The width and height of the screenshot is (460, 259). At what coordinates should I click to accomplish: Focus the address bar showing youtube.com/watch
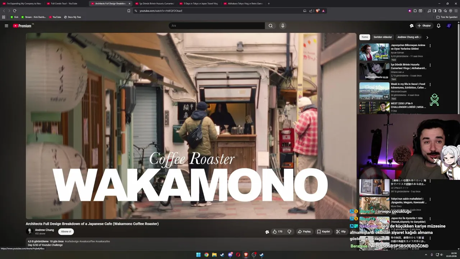219,11
